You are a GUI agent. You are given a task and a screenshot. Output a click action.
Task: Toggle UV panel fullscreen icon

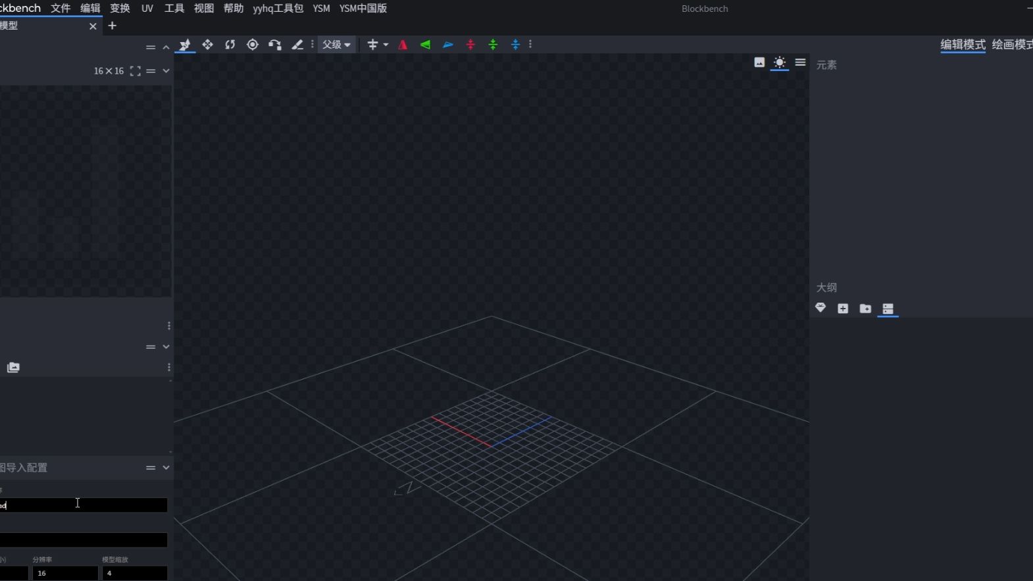click(136, 71)
